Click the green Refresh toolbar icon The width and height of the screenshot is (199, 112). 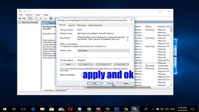[41, 19]
